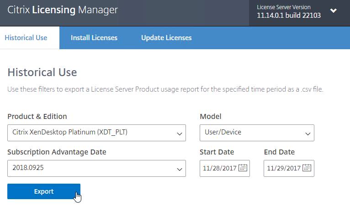Click the Export button
Viewport: 350px width, 211px height.
[x=44, y=191]
